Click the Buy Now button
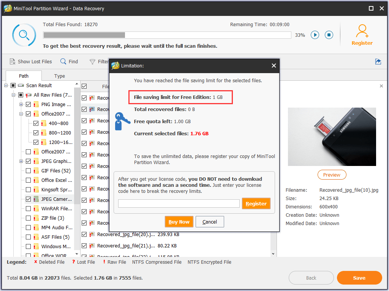 tap(179, 222)
